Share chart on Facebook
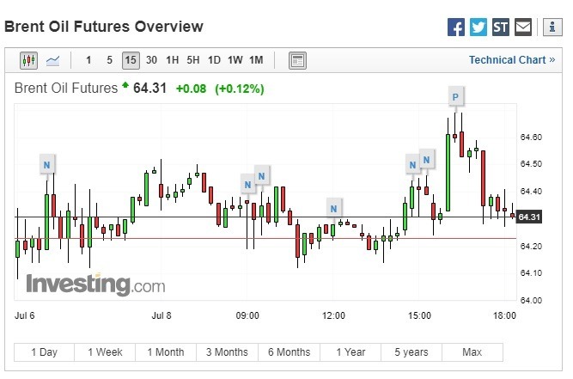Image resolution: width=573 pixels, height=379 pixels. tap(455, 28)
